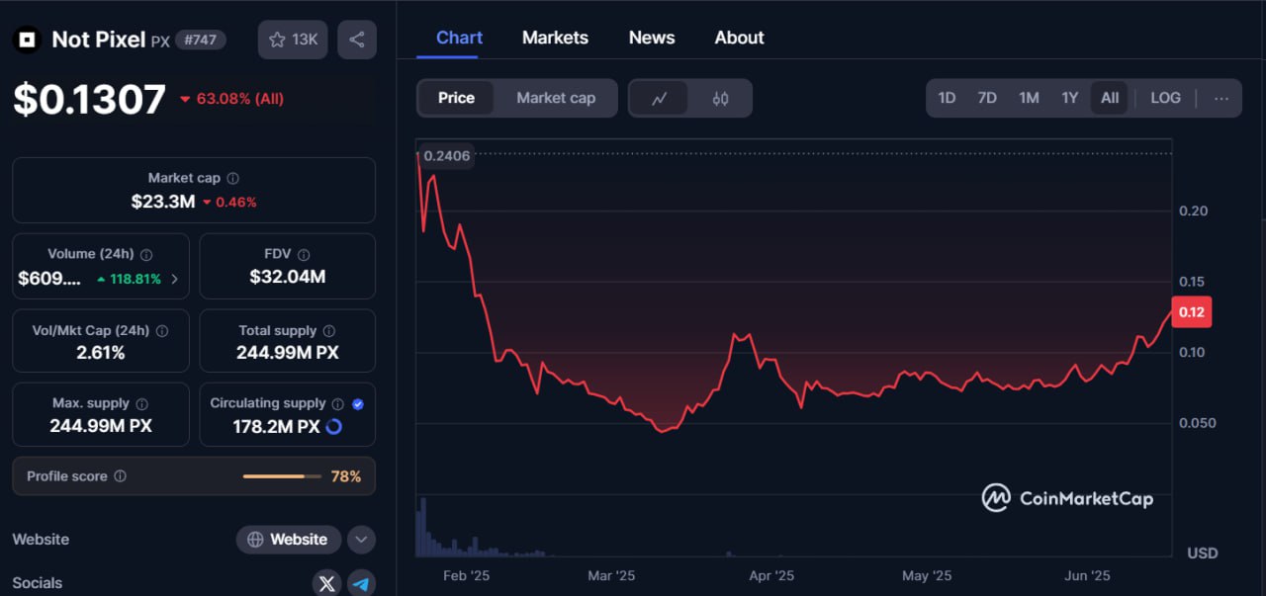Toggle the Market cap chart mode
The width and height of the screenshot is (1266, 596).
point(556,98)
